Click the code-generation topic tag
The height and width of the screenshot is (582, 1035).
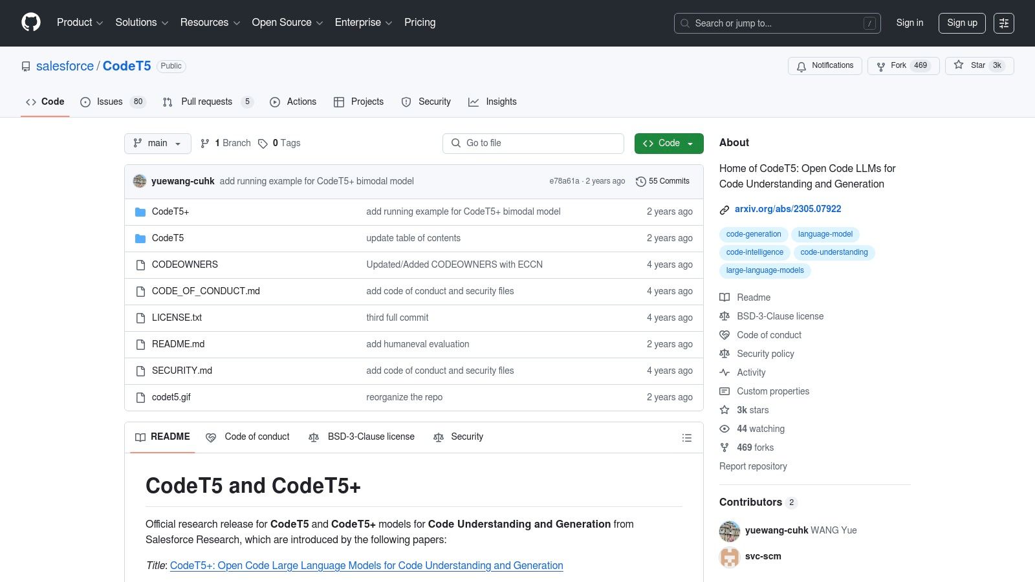click(x=754, y=234)
